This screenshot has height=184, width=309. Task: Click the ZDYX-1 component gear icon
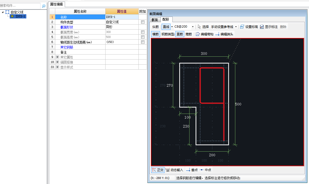12,16
